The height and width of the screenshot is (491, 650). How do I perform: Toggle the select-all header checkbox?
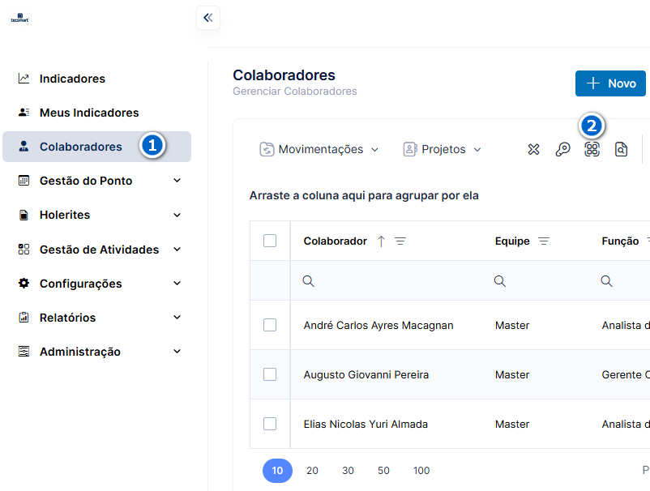click(270, 241)
